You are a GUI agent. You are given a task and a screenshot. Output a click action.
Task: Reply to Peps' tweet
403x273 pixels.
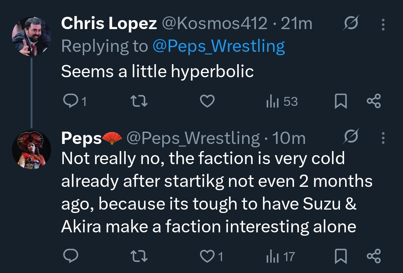(70, 256)
